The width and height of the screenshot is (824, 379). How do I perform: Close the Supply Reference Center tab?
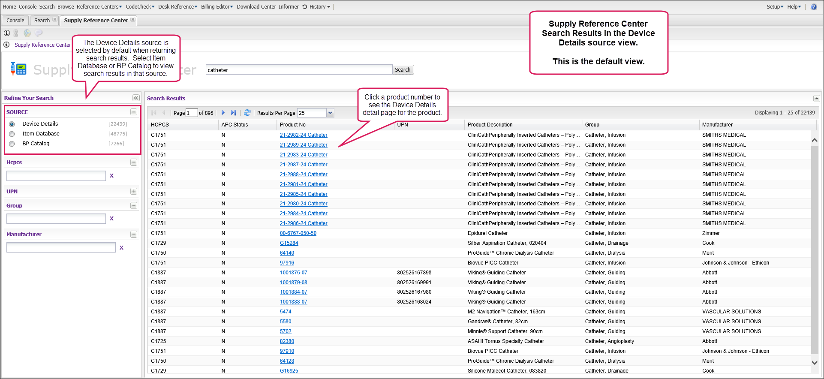(133, 20)
